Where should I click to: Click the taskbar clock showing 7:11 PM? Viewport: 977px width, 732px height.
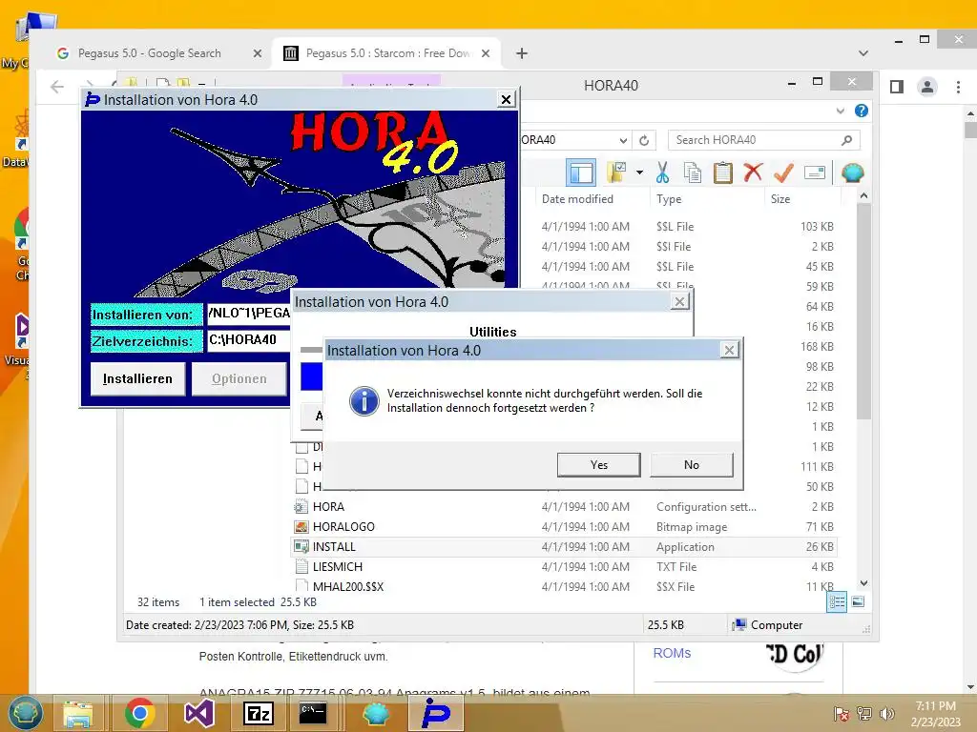935,714
